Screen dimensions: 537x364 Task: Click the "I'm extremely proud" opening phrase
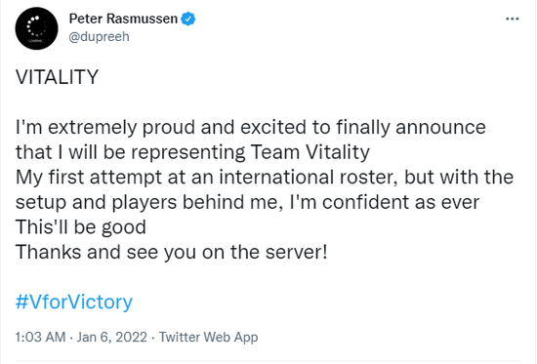106,127
